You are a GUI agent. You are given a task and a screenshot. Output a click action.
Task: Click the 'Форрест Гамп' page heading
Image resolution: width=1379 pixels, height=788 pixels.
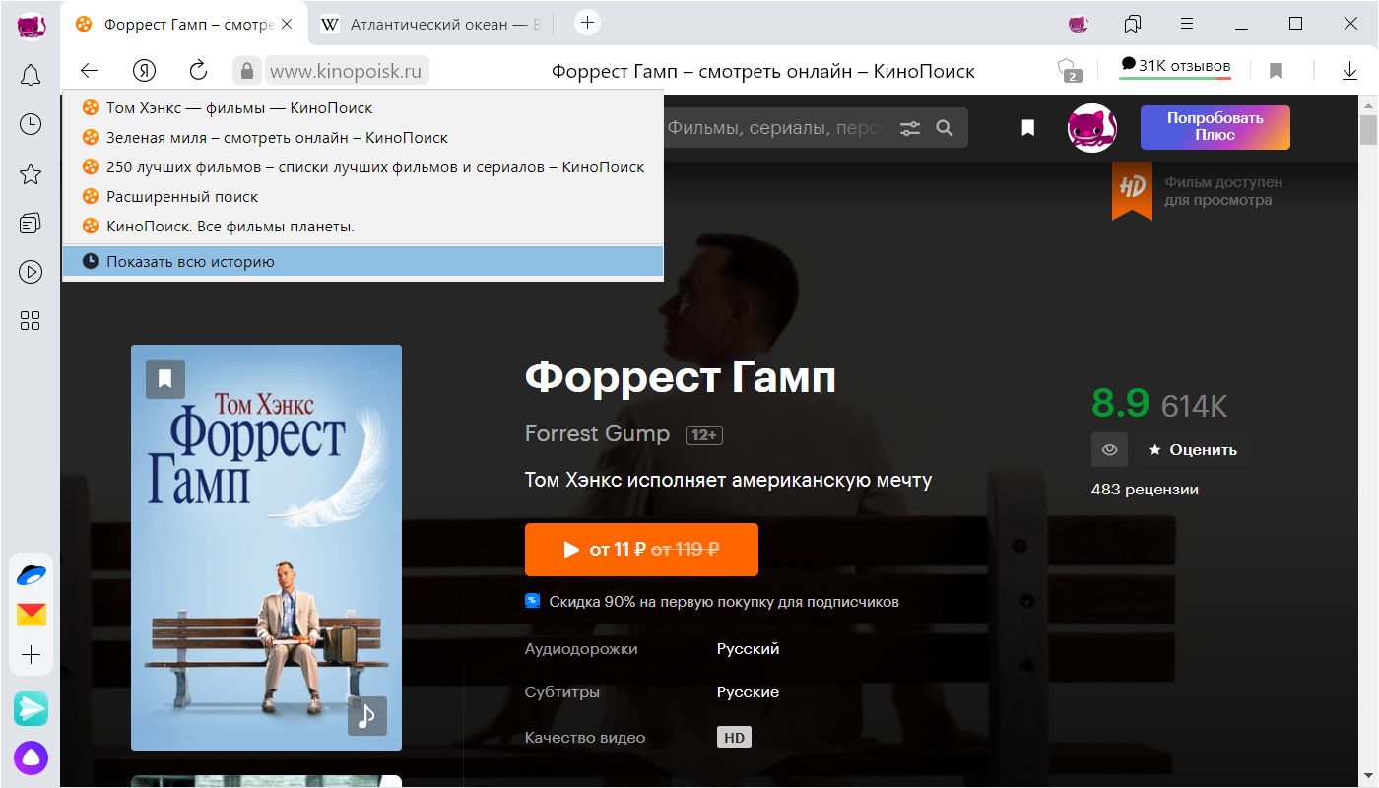[680, 377]
